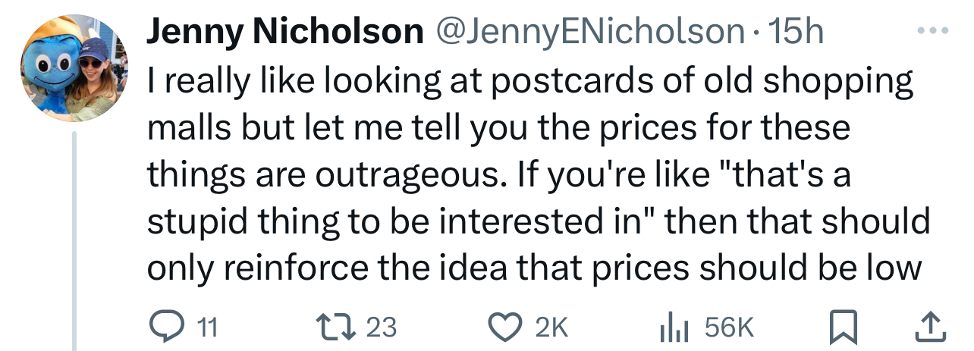Open the three-dot more options menu

coord(933,32)
